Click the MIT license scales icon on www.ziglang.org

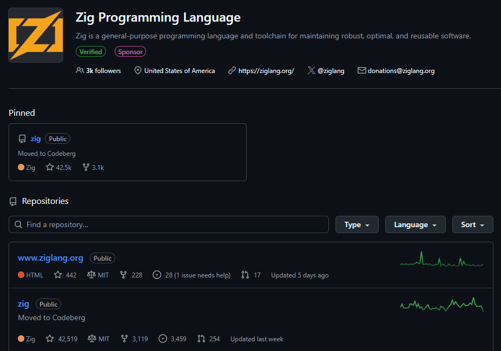pos(93,275)
